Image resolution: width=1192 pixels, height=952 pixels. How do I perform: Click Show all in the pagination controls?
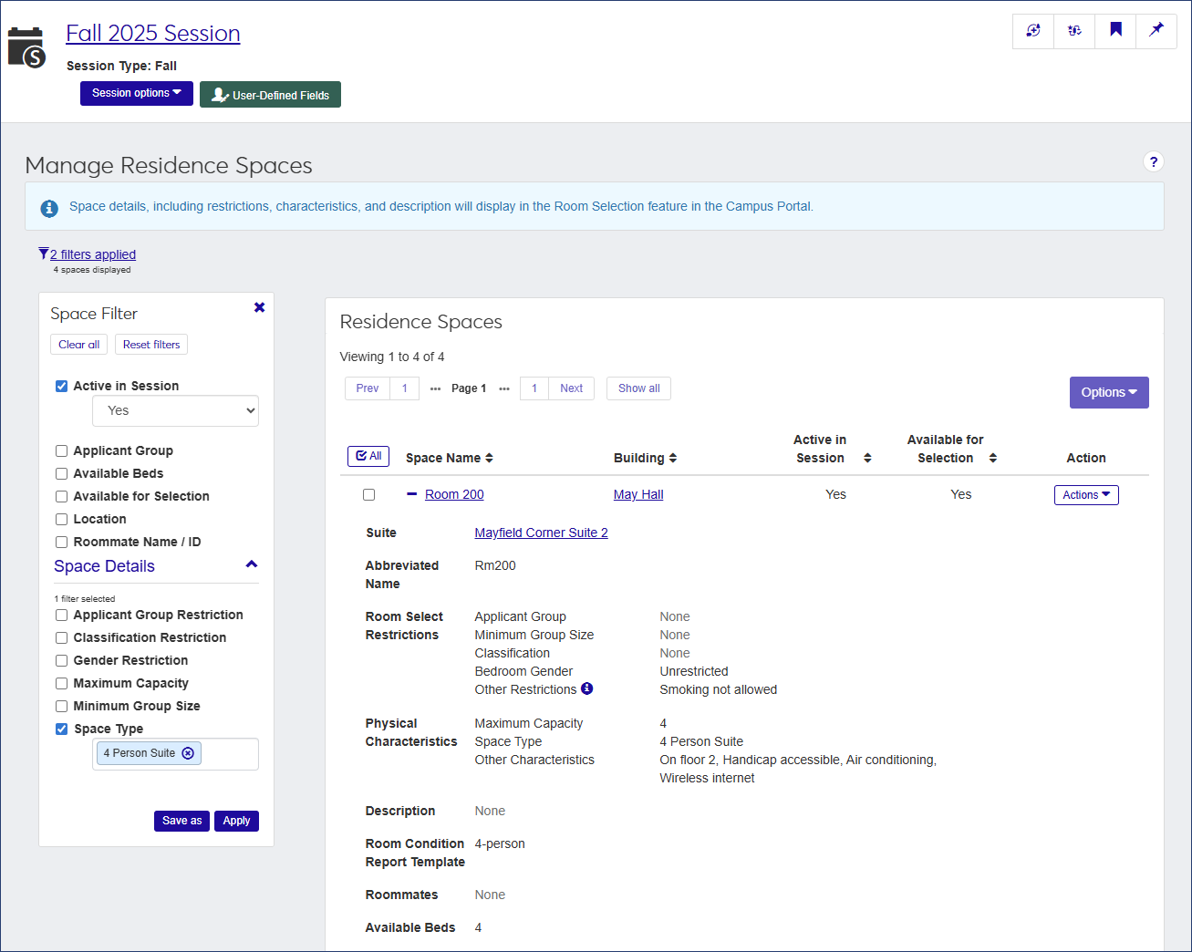[638, 388]
